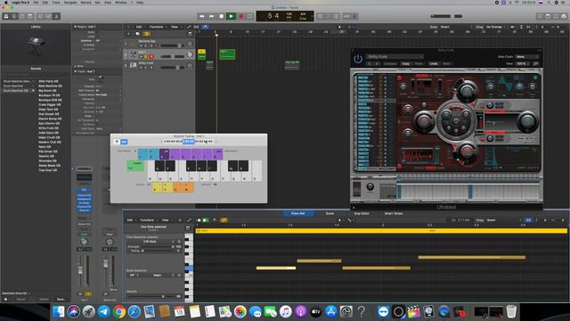The image size is (570, 321).
Task: Toggle the purple metronome click button
Action: (354, 16)
